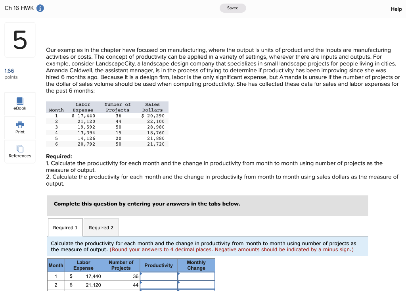Click the Month column header in answer table
Viewport: 406px width, 292px height.
[56, 265]
